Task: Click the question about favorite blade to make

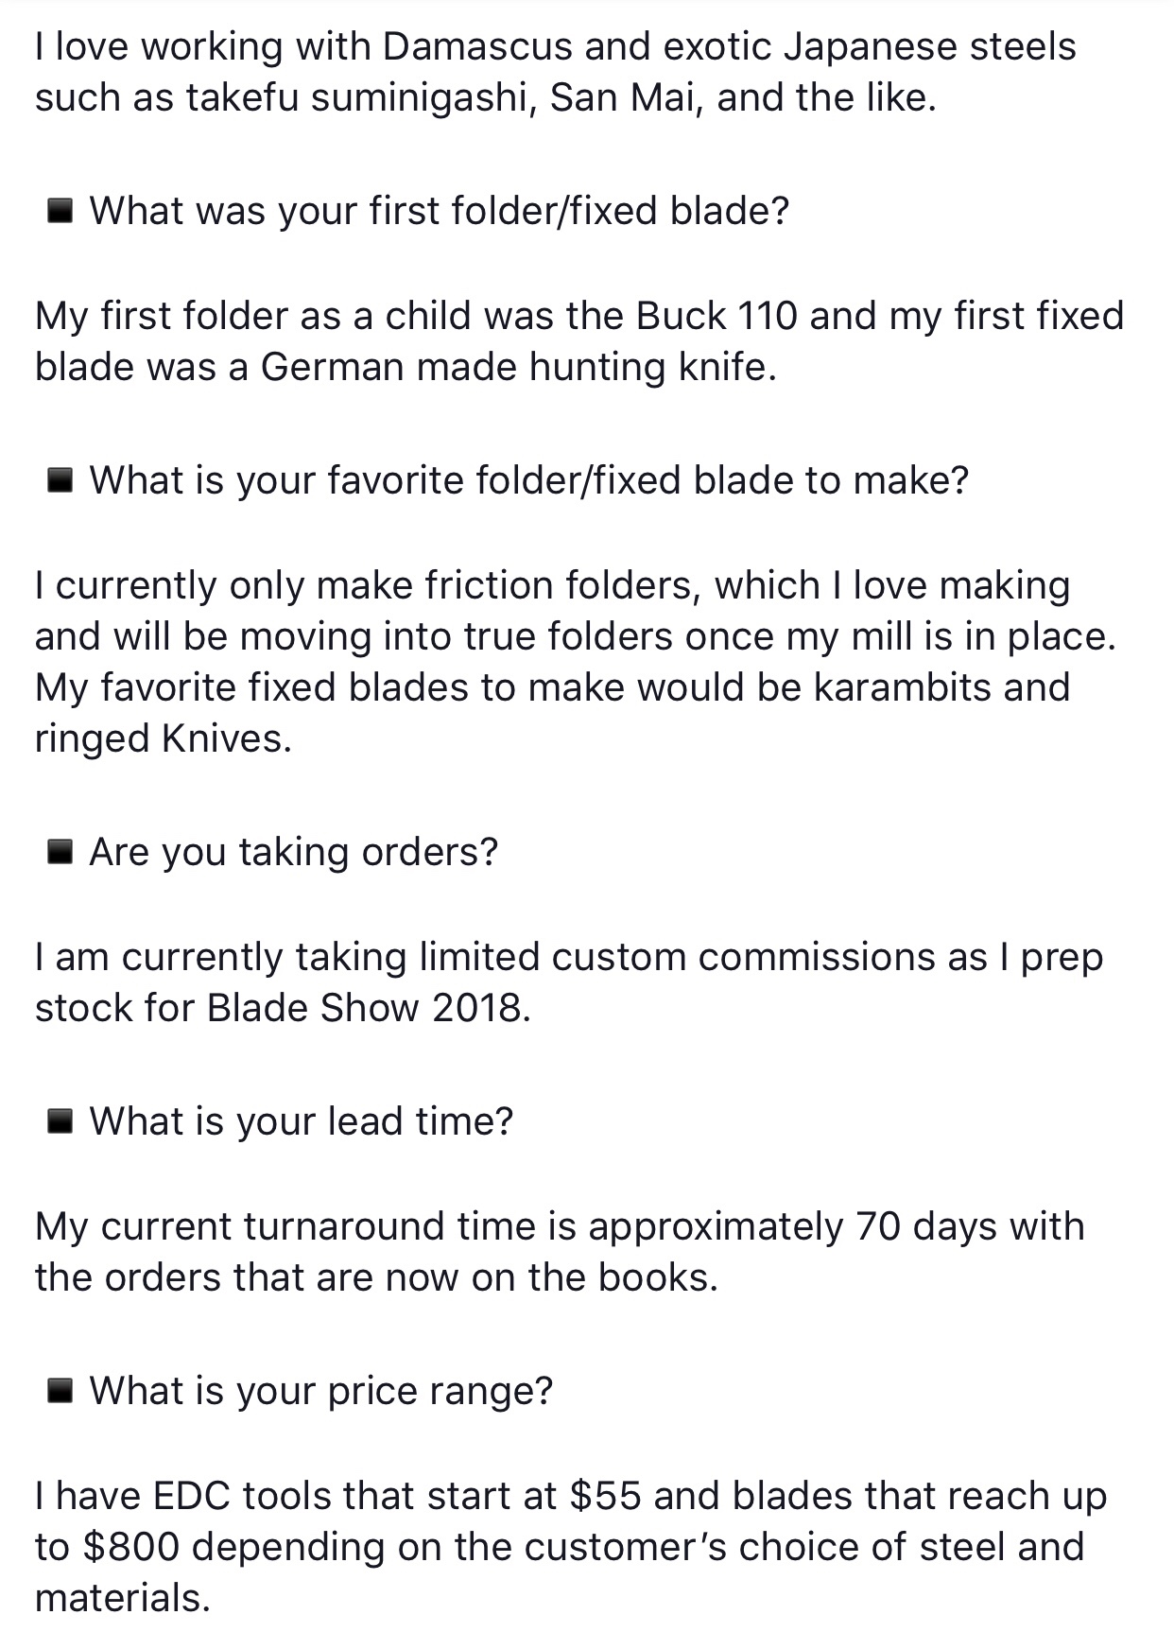Action: click(x=528, y=480)
